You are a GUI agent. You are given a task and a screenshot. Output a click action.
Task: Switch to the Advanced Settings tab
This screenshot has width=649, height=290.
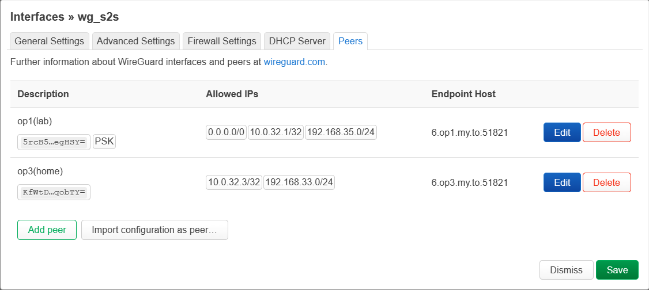[135, 41]
